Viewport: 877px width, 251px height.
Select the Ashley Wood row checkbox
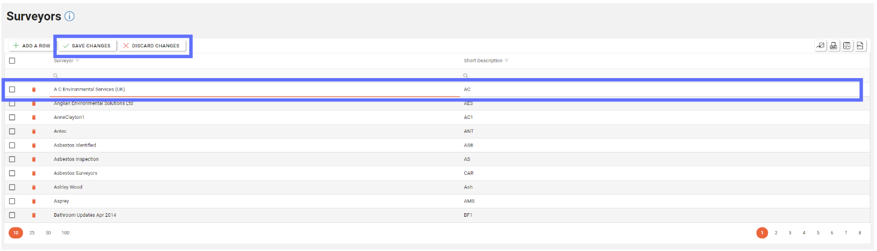12,187
